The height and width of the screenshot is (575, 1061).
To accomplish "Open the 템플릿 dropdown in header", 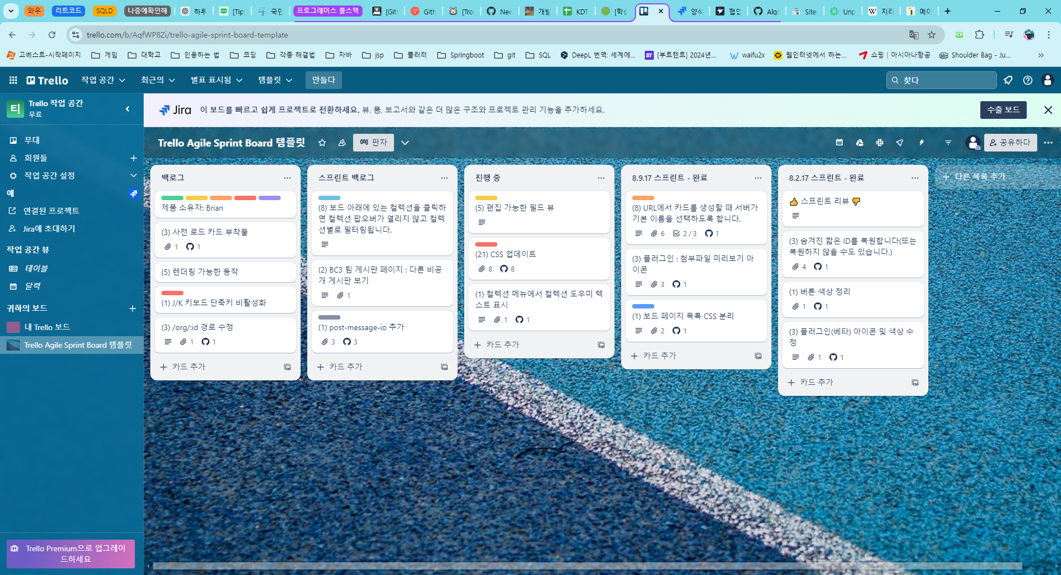I will click(275, 80).
